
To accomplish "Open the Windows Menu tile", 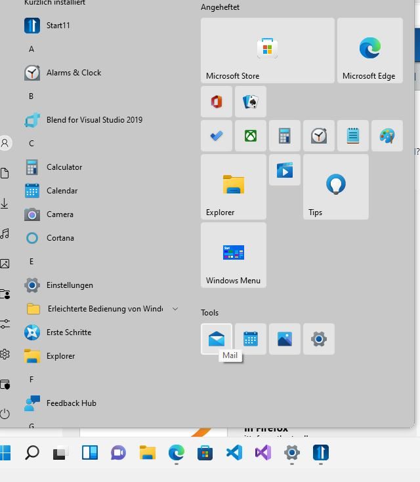I will [233, 255].
